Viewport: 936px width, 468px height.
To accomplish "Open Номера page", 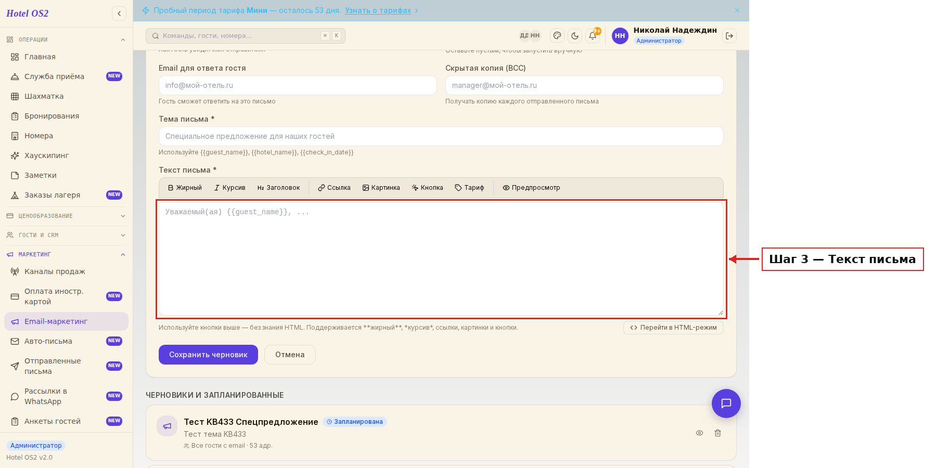I will tap(66, 136).
